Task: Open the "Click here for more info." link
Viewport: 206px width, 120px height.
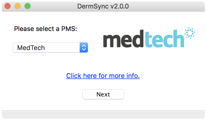Action: tap(103, 76)
